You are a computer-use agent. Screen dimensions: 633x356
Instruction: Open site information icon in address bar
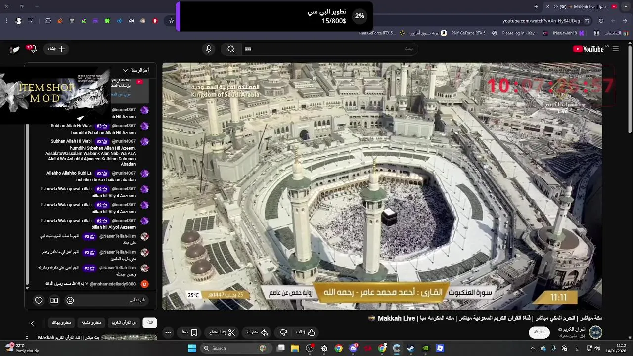pyautogui.click(x=587, y=21)
